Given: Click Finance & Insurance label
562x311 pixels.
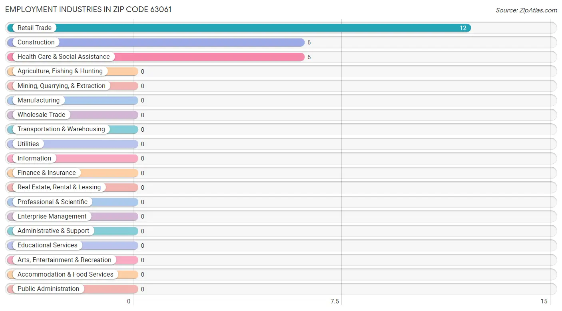Looking at the screenshot, I should point(46,173).
